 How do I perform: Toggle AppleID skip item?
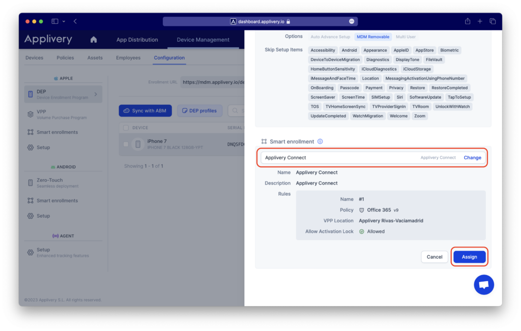click(x=401, y=50)
